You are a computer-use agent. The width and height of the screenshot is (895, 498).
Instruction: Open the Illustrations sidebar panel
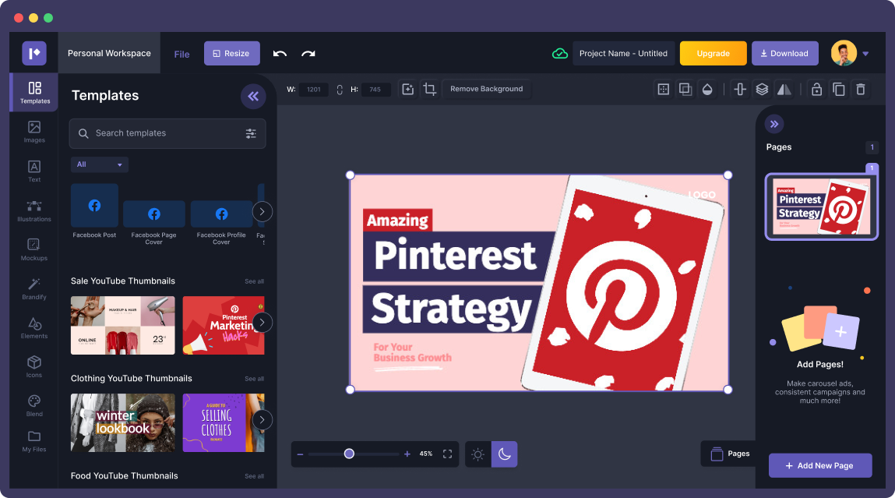[34, 210]
